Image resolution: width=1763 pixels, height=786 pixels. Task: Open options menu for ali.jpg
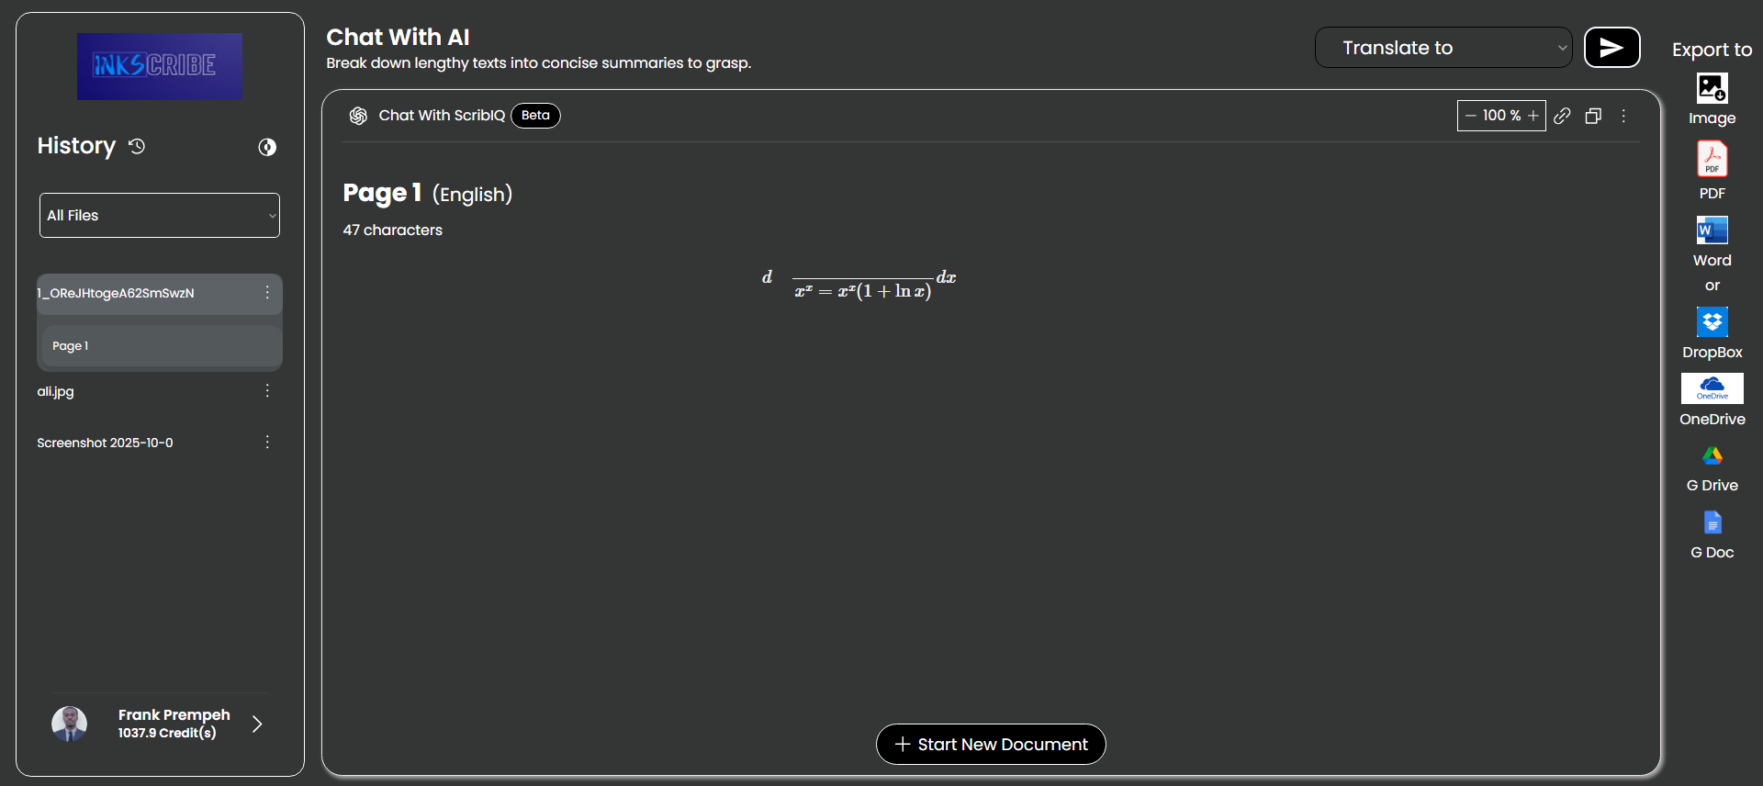[267, 391]
